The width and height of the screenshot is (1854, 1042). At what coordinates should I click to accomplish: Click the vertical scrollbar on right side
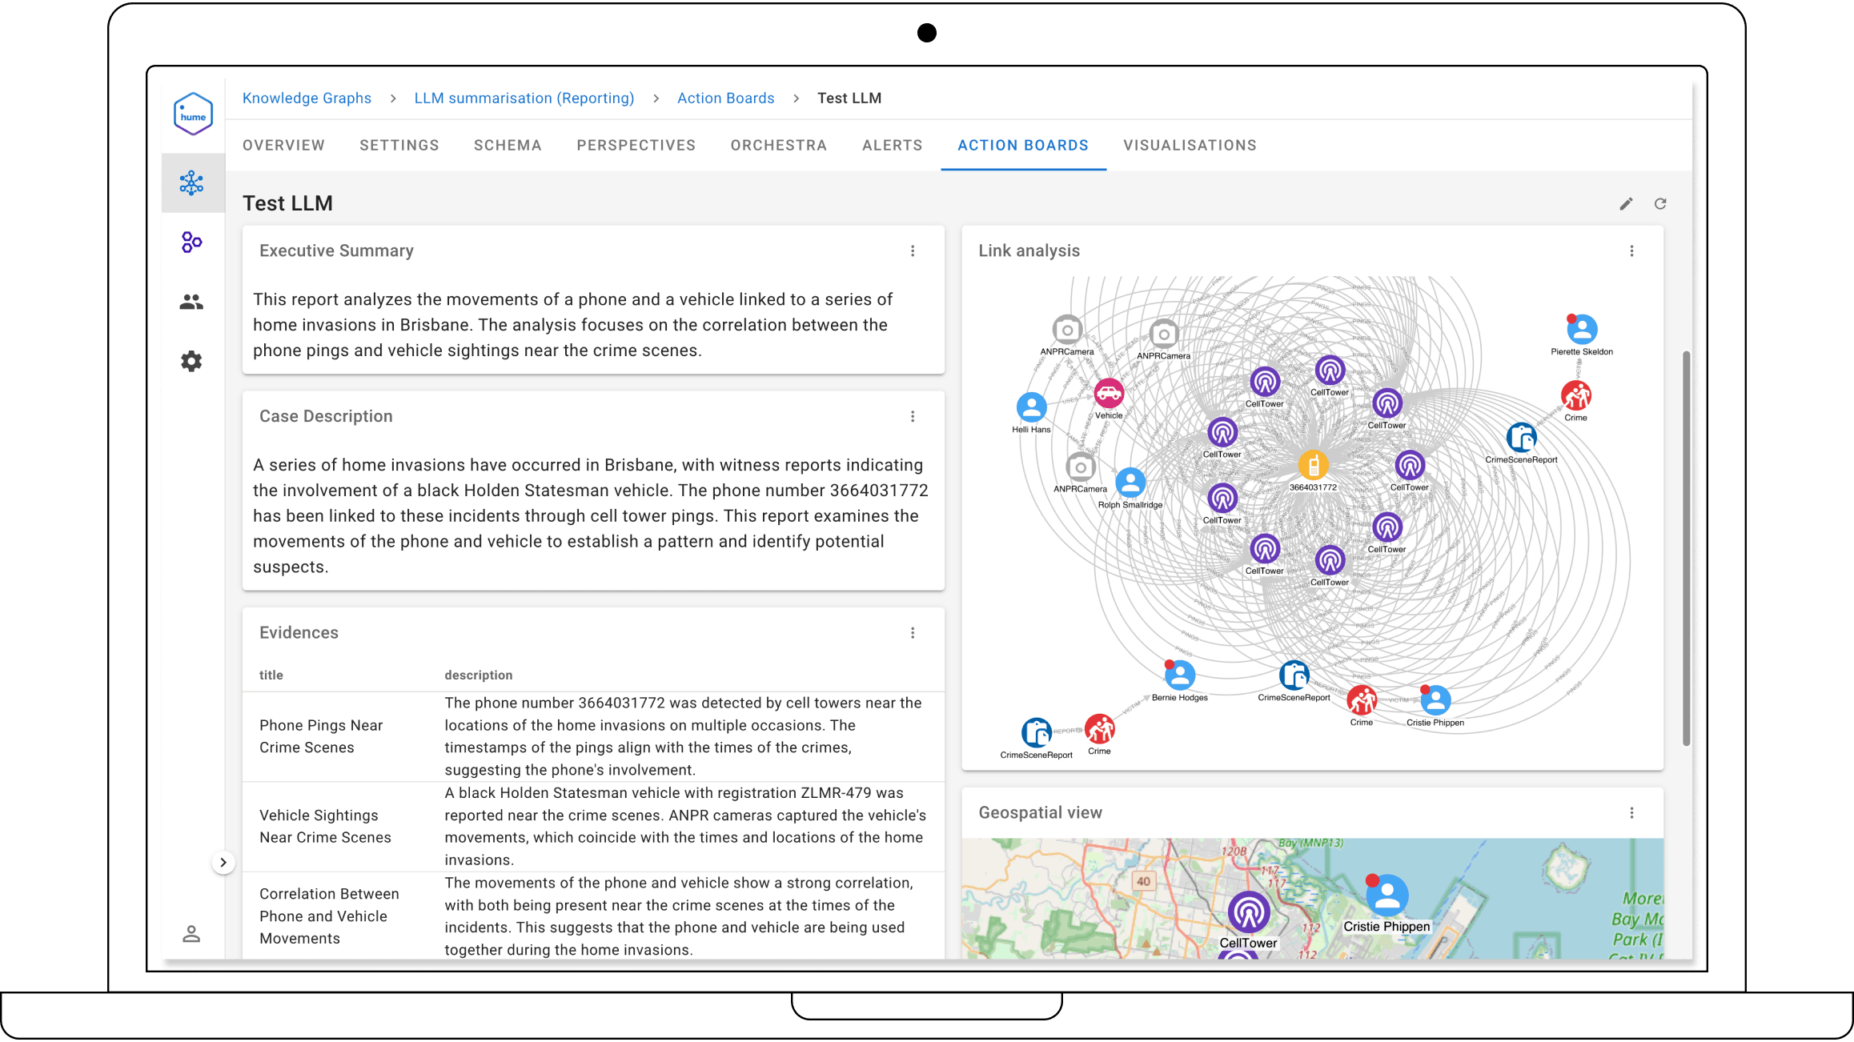click(x=1686, y=548)
